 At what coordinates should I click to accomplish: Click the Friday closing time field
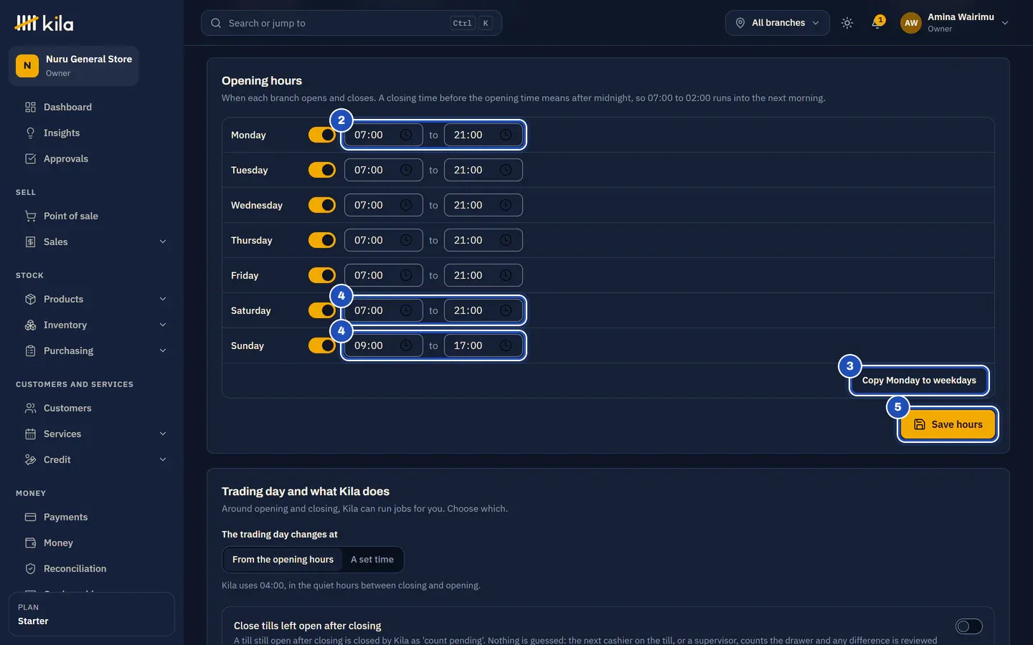point(484,275)
